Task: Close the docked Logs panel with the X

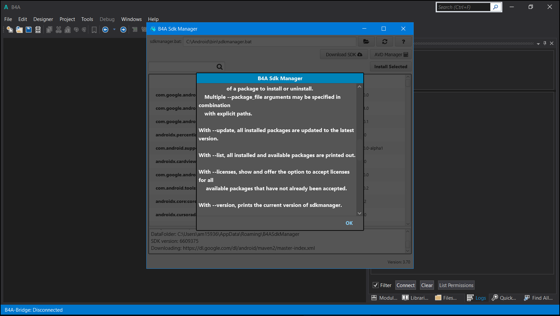Action: point(552,43)
